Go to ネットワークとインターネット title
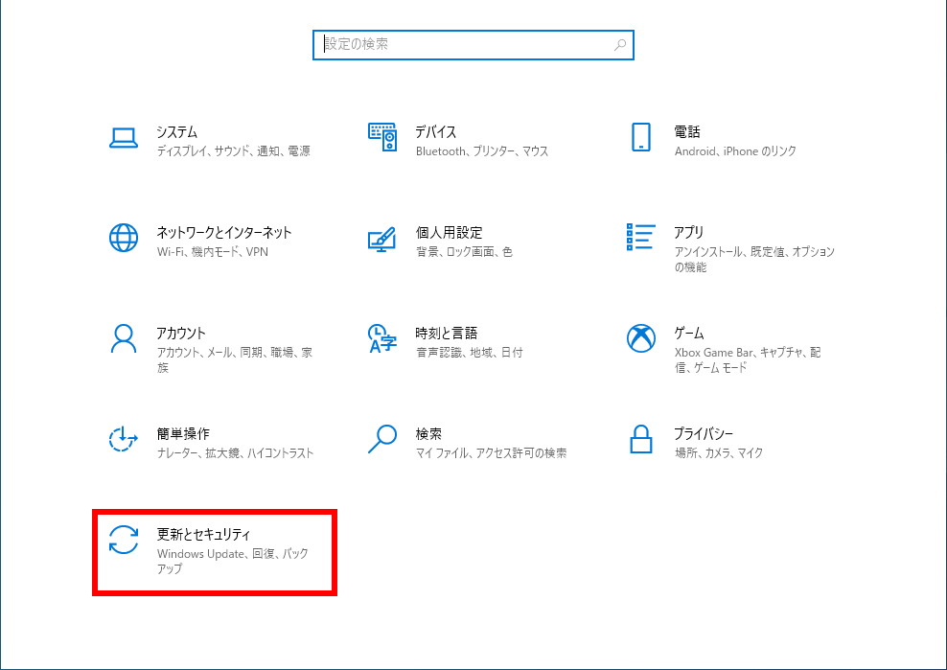Viewport: 947px width, 670px height. click(x=224, y=233)
